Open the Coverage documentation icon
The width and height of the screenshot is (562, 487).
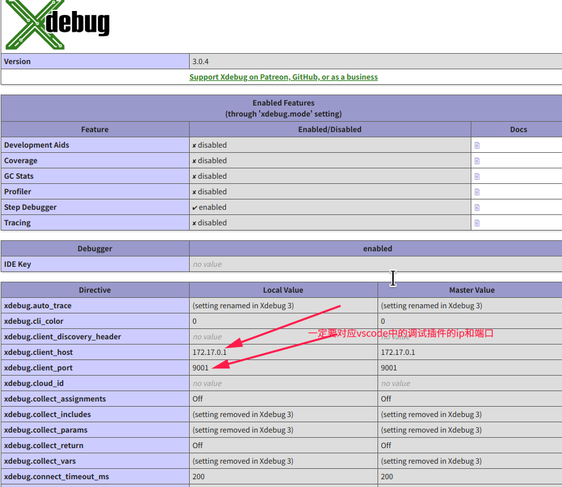pos(477,161)
